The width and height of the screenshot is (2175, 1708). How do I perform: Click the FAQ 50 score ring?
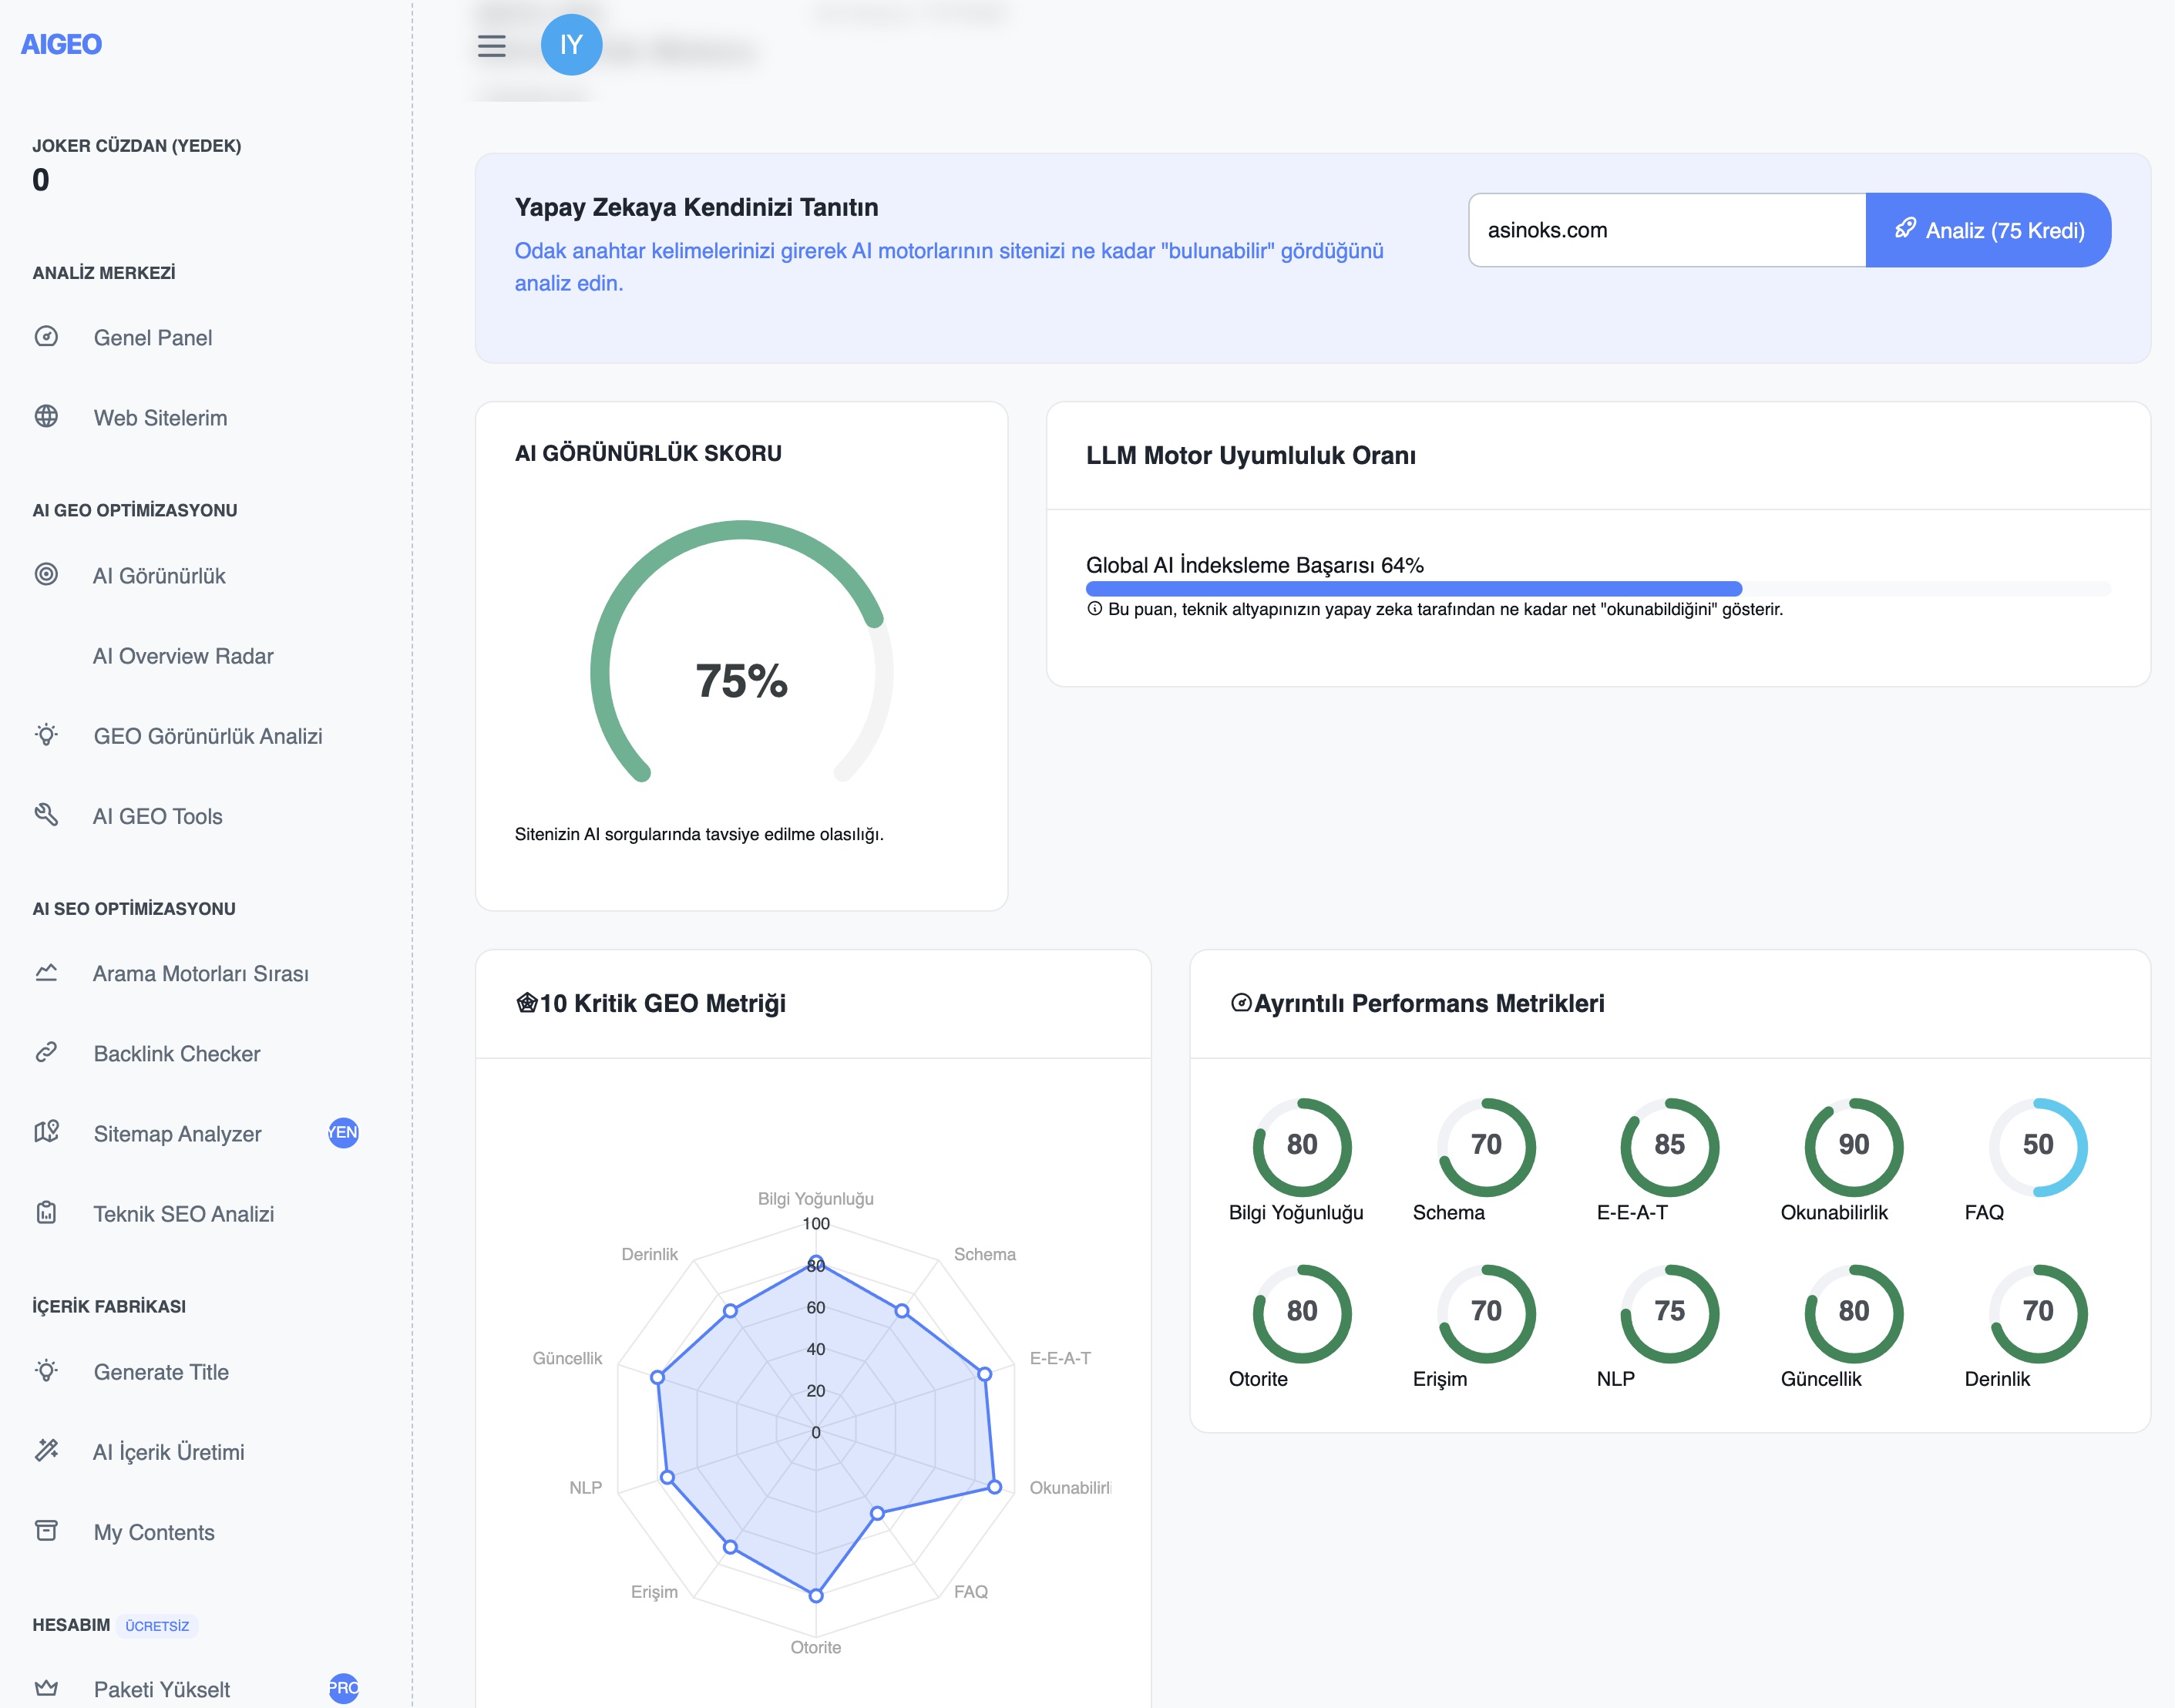[2037, 1147]
